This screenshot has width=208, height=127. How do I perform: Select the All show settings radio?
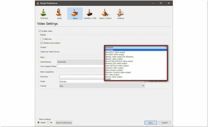click(x=48, y=123)
